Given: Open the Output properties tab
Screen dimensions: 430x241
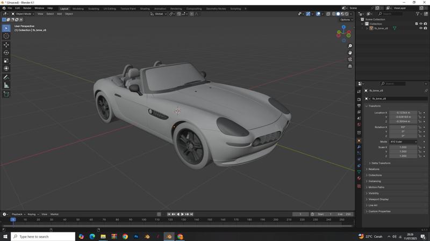Looking at the screenshot, I should point(359,106).
